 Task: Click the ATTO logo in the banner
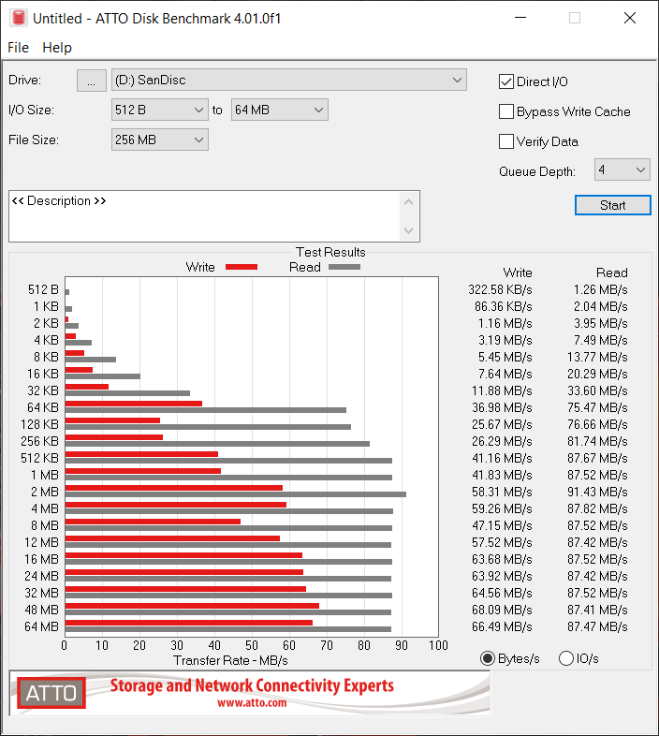click(x=51, y=693)
